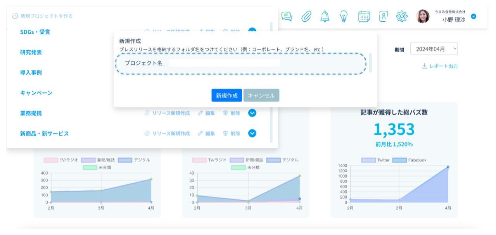Open the settings gear icon
Image resolution: width=496 pixels, height=235 pixels.
pos(402,16)
